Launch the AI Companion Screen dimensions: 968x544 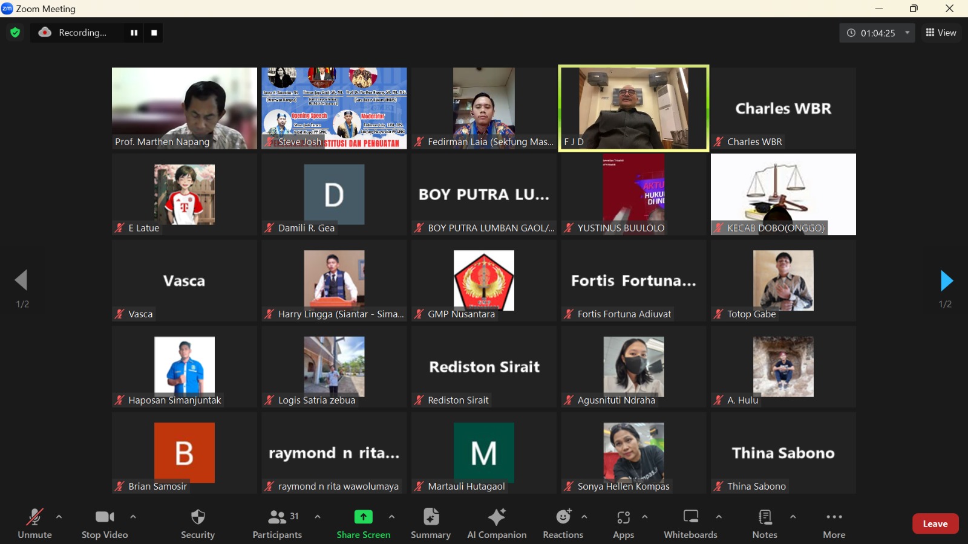click(x=497, y=523)
